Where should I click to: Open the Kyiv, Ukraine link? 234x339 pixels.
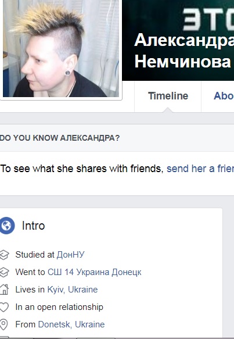click(x=73, y=290)
